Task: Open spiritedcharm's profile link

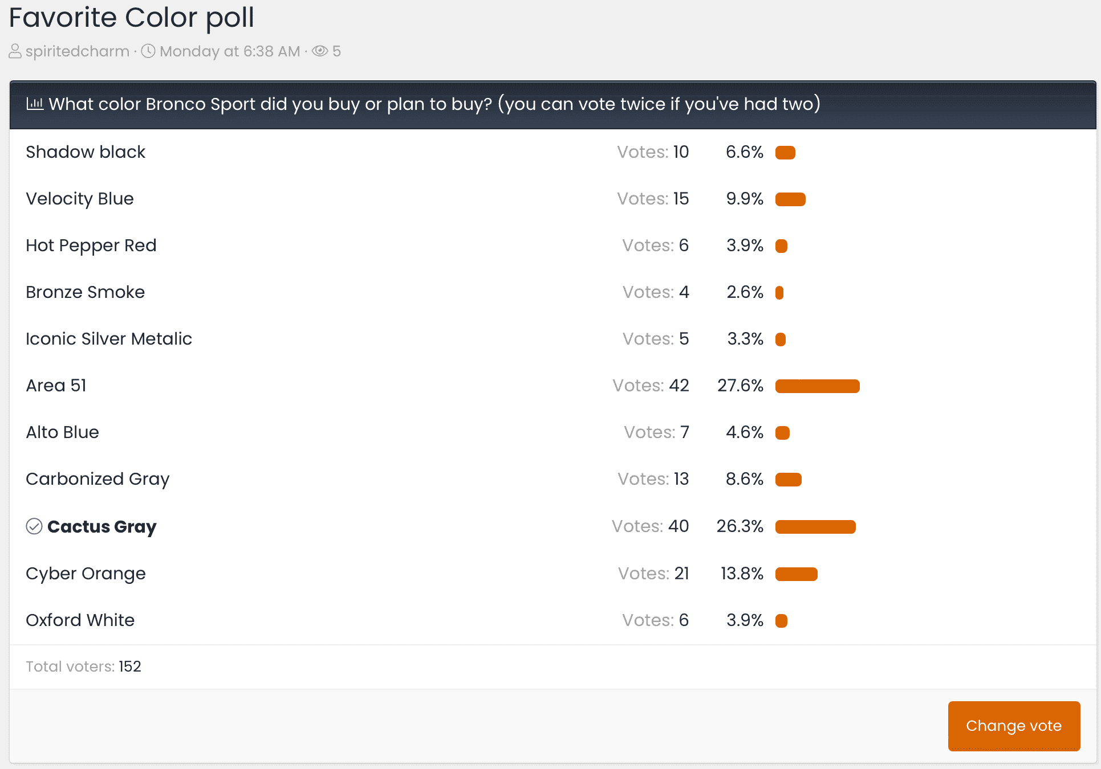Action: 78,51
